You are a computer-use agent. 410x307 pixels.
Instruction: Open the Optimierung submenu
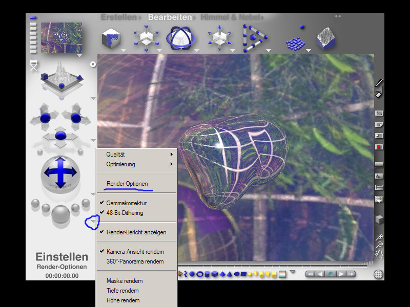point(137,164)
